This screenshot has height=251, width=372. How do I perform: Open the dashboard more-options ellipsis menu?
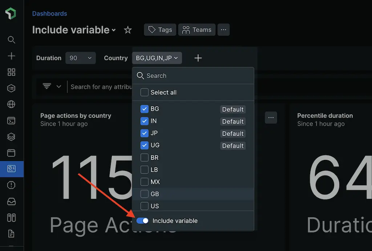[x=223, y=30]
